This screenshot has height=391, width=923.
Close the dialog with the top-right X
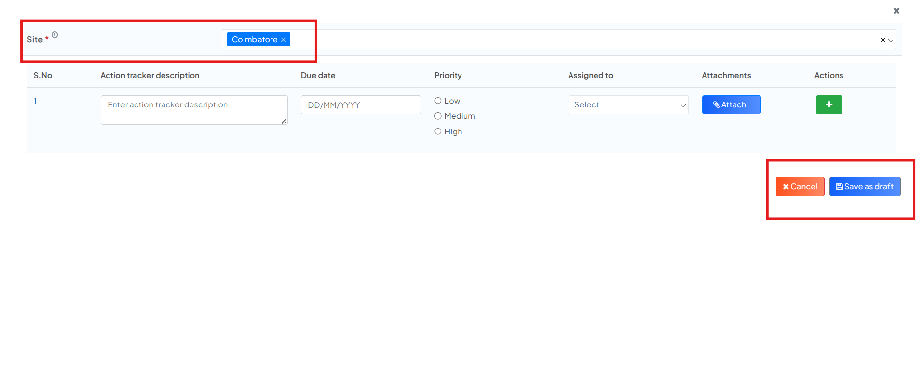(x=896, y=11)
